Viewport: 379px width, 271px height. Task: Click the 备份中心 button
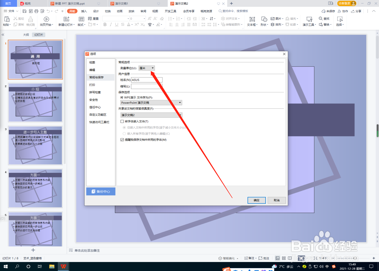(101, 191)
